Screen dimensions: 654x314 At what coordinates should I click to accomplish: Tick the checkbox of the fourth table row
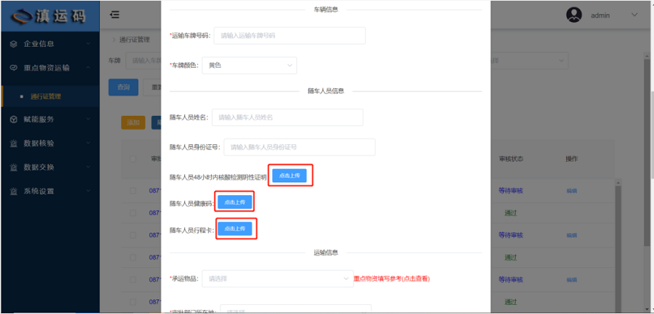[x=133, y=257]
